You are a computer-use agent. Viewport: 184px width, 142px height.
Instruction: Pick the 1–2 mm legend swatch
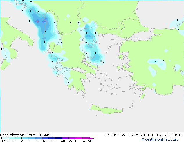click(18, 138)
